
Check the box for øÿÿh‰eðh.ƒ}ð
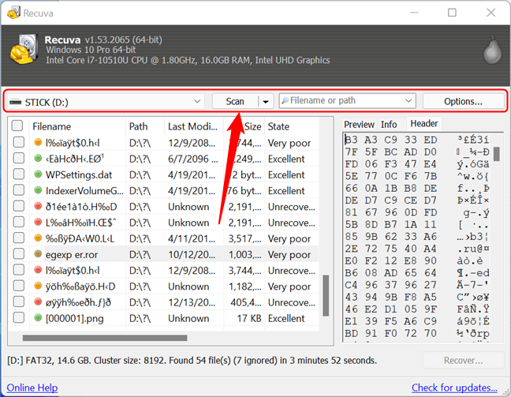pyautogui.click(x=19, y=301)
